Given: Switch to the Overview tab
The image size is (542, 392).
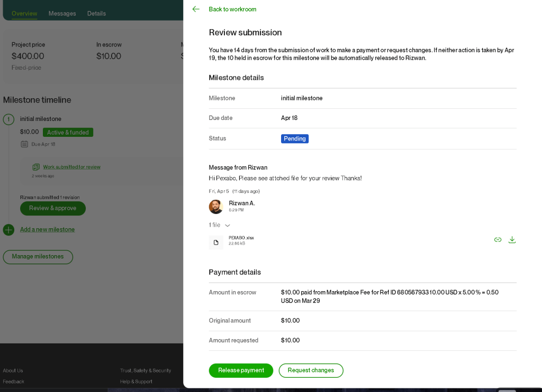Looking at the screenshot, I should (x=24, y=13).
